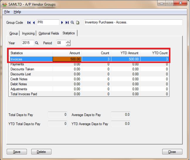
Task: Select Invoices YTD Count cell
Action: click(x=155, y=59)
